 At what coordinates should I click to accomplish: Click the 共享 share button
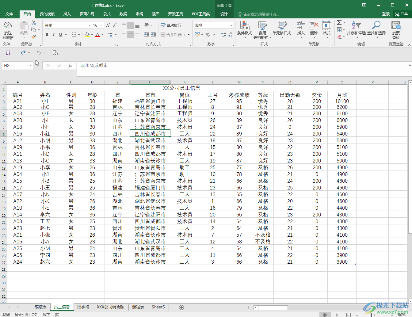[x=402, y=14]
